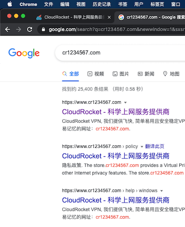Click the policy result URL breadcrumb
185x227 pixels.
[x=100, y=146]
